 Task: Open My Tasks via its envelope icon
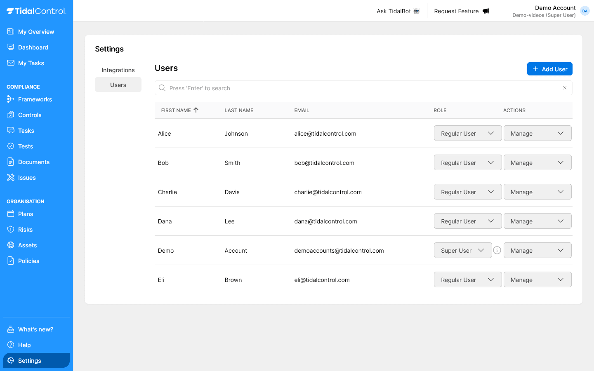[10, 63]
